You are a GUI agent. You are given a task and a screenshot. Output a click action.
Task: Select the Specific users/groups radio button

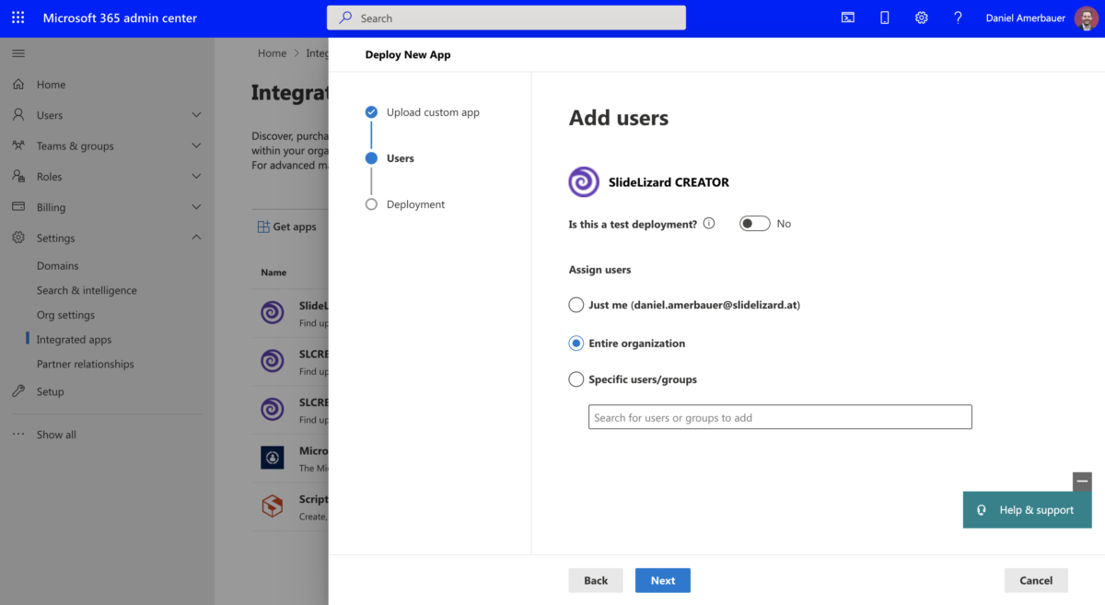click(x=576, y=378)
